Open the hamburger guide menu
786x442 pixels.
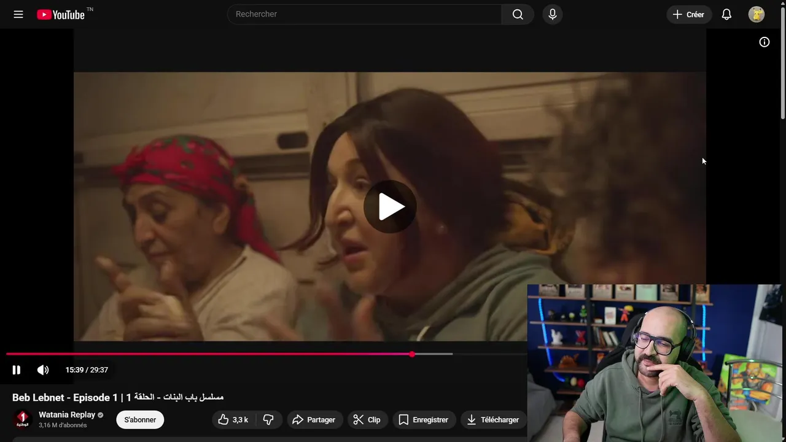[18, 14]
